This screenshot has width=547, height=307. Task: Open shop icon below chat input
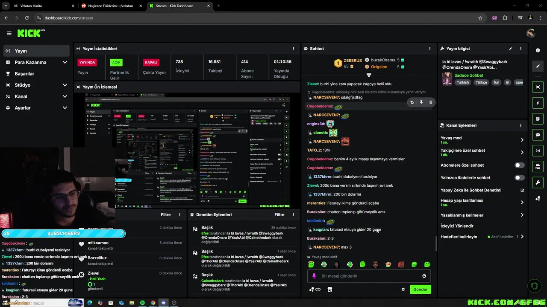[329, 289]
